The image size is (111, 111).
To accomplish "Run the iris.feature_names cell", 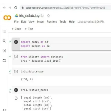I will [x=16, y=90].
